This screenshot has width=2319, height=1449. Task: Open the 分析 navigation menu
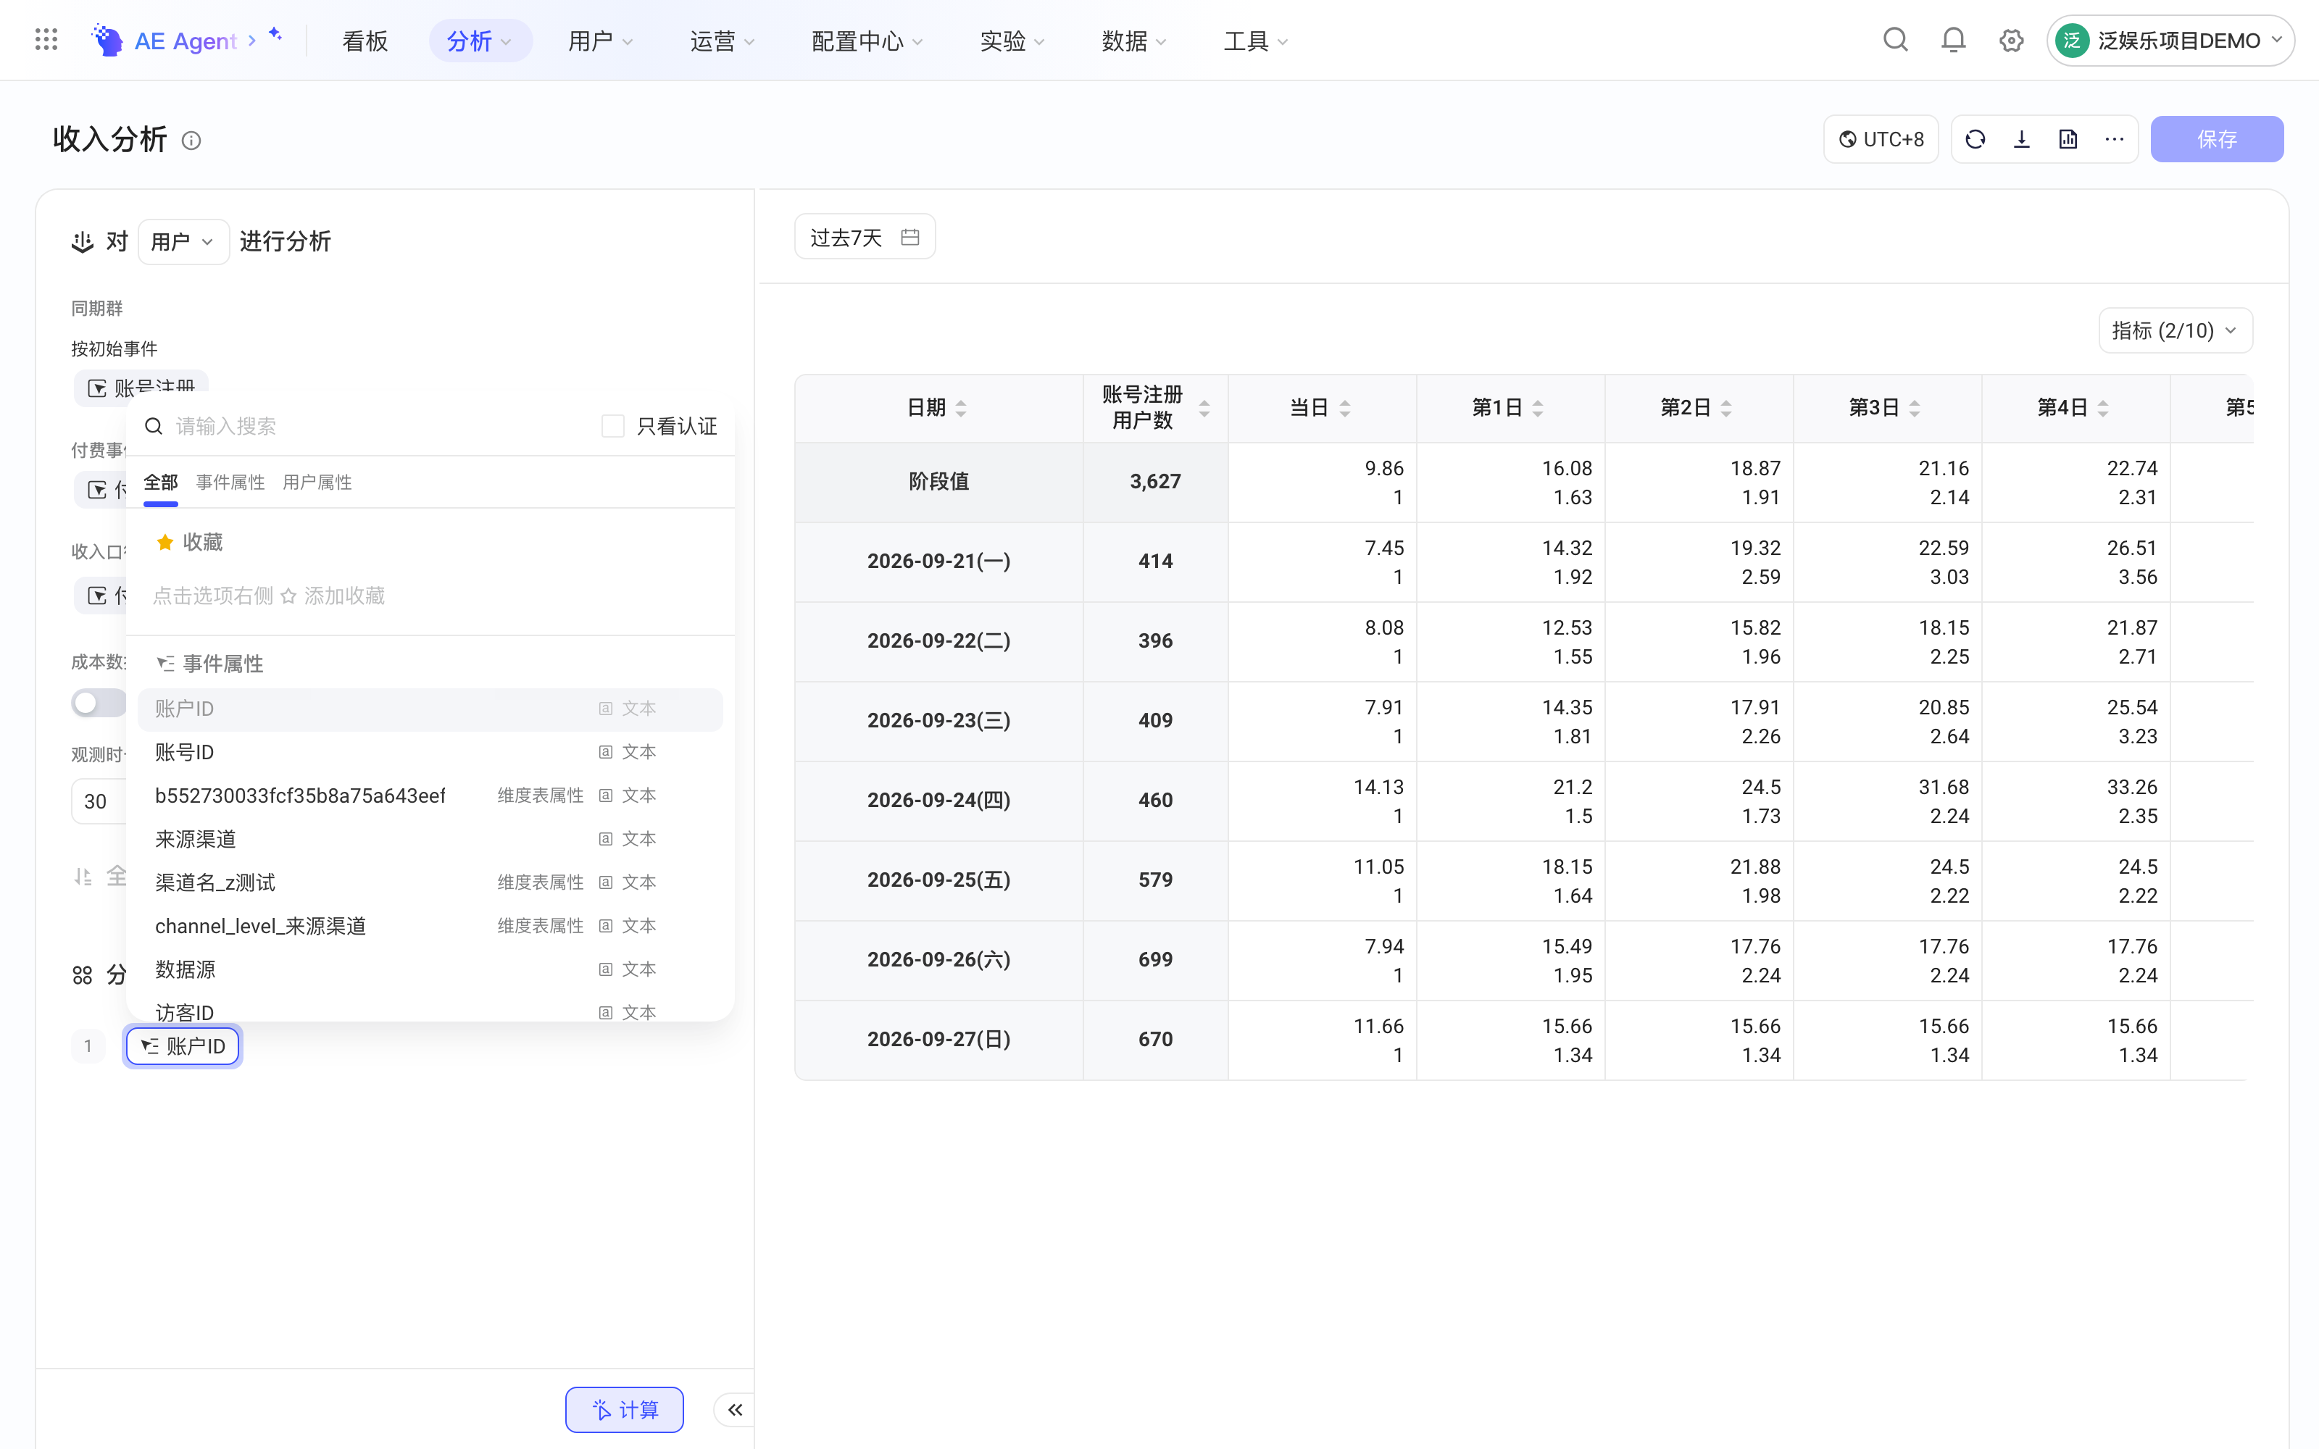(x=480, y=41)
